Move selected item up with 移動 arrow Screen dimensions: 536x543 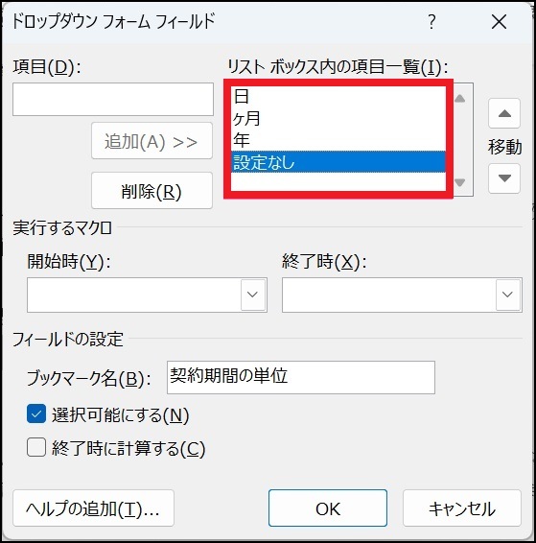(504, 113)
